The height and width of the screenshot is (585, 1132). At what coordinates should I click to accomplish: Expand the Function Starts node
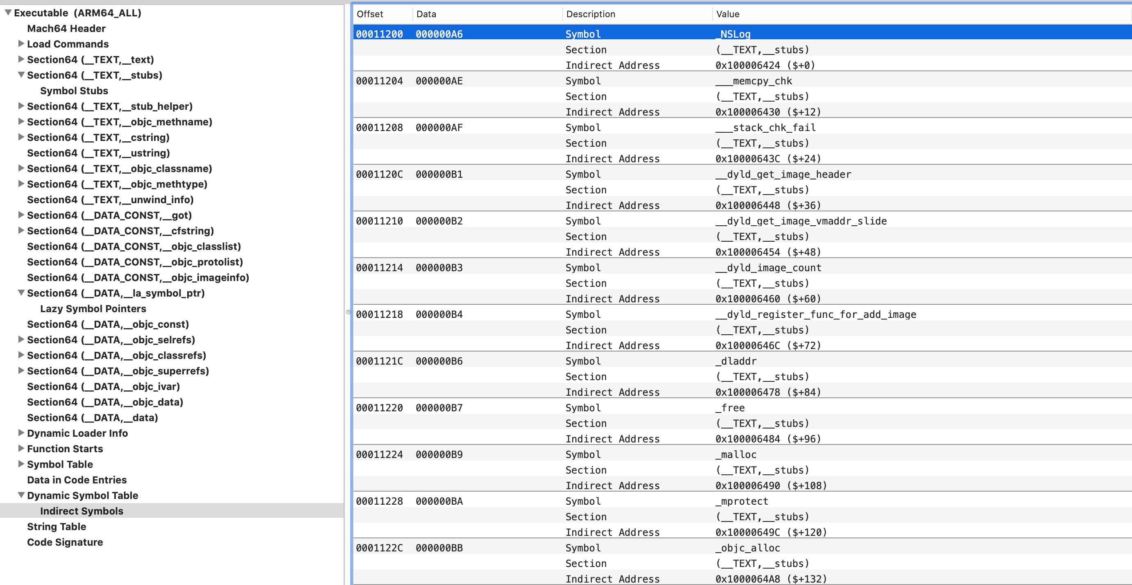(20, 448)
